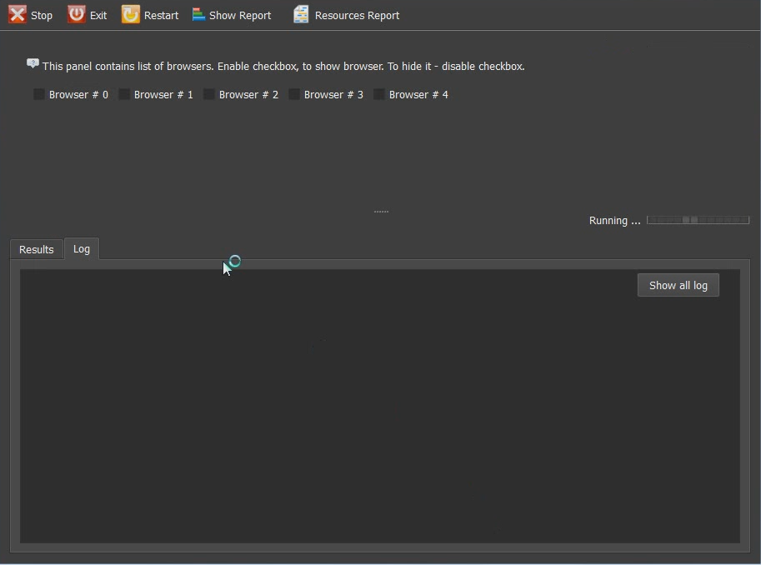Click the yellow Restart icon
This screenshot has height=565, width=761.
tap(131, 15)
